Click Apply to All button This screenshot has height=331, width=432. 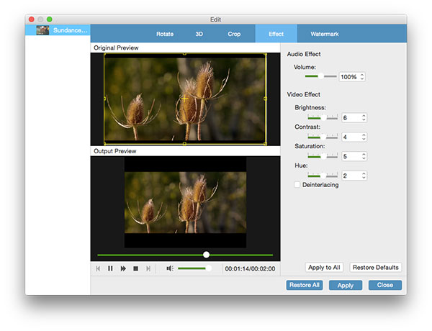tap(324, 268)
